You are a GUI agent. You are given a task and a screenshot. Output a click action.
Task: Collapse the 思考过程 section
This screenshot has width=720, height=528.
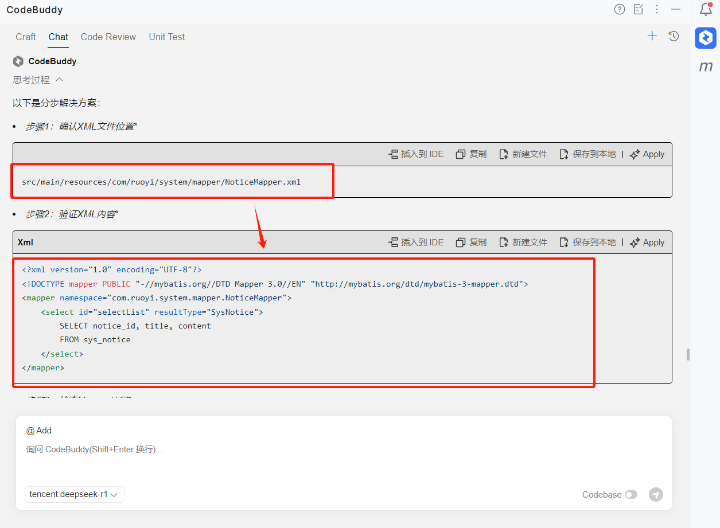(x=38, y=80)
